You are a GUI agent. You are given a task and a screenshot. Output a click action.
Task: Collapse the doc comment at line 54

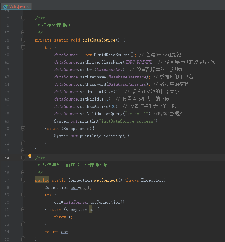23,158
